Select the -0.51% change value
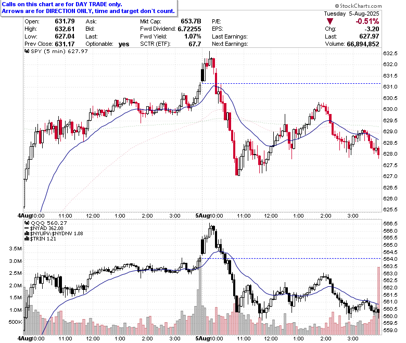Image resolution: width=406 pixels, height=343 pixels. (367, 21)
